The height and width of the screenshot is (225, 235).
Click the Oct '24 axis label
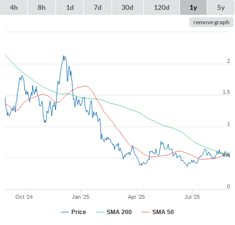pyautogui.click(x=24, y=197)
